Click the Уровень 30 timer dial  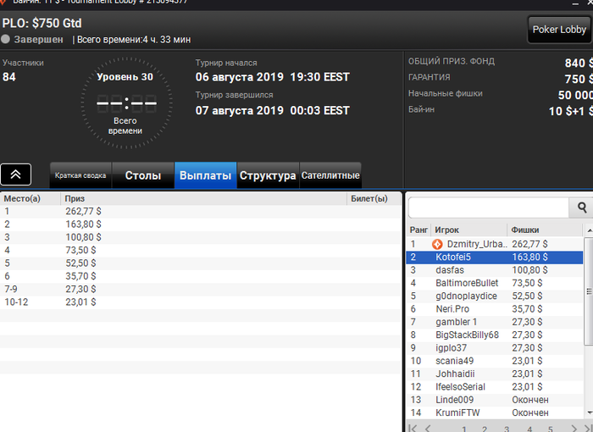tap(126, 102)
